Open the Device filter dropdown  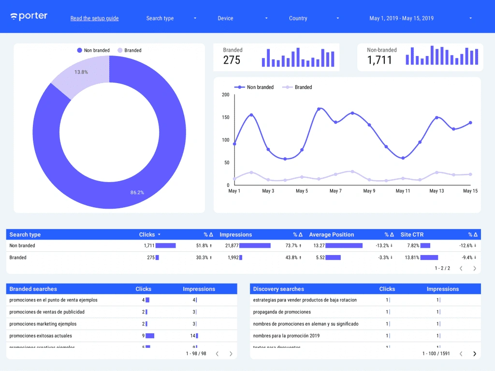point(243,18)
